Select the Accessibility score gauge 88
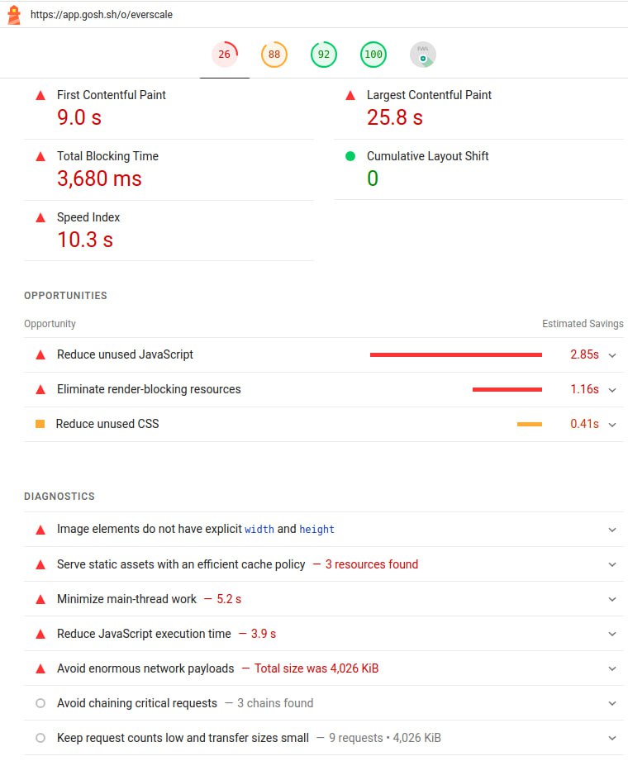628x761 pixels. click(x=274, y=55)
